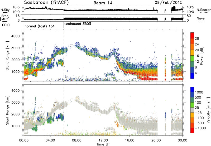Click the '04:00' time tick label
This screenshot has height=146, width=211.
(x=50, y=140)
